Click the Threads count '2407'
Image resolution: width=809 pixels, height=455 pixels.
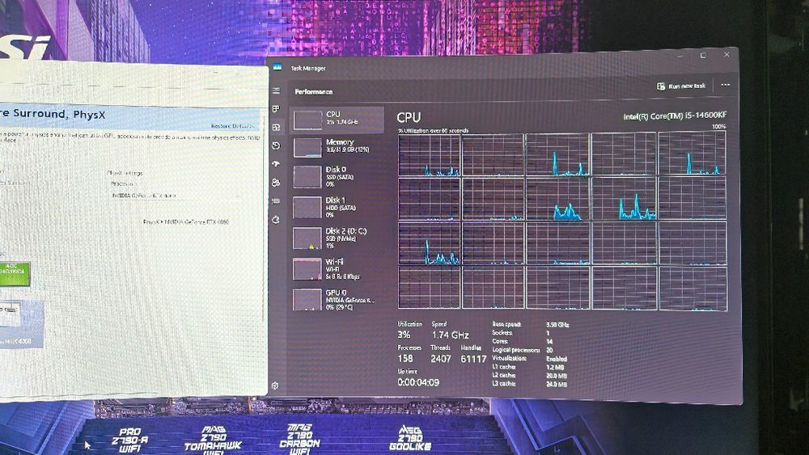tap(441, 359)
